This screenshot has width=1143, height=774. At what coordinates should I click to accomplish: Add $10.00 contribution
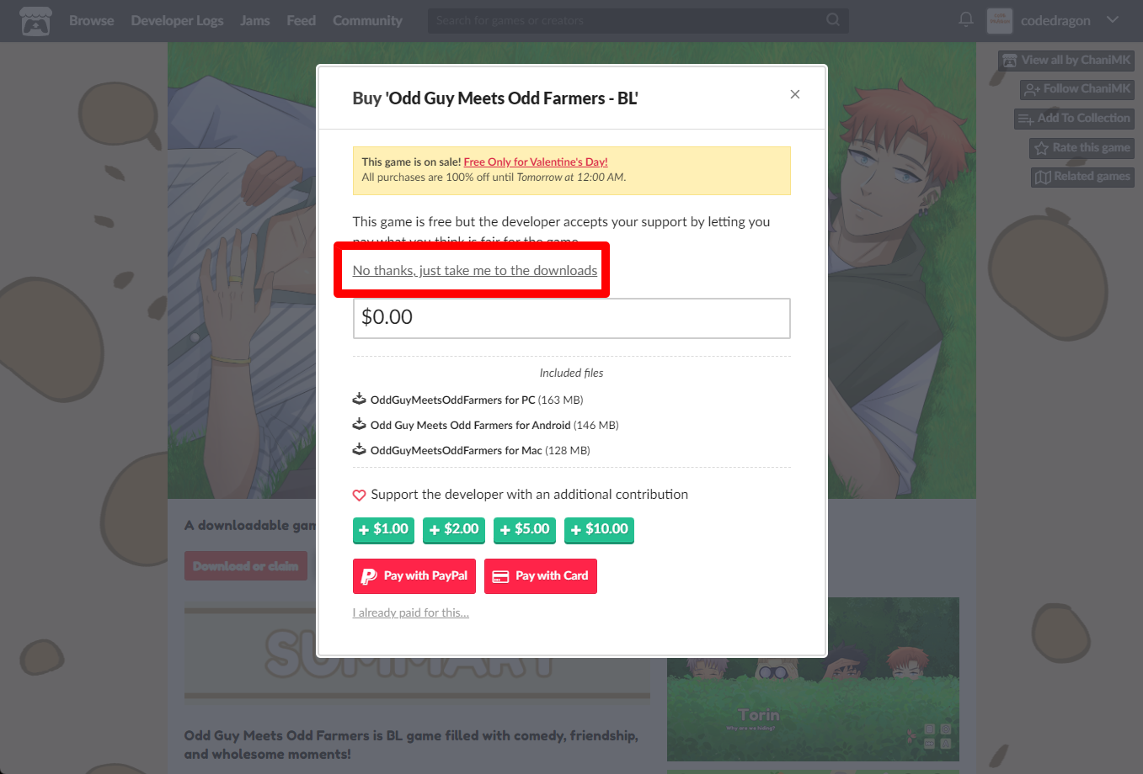click(x=599, y=529)
